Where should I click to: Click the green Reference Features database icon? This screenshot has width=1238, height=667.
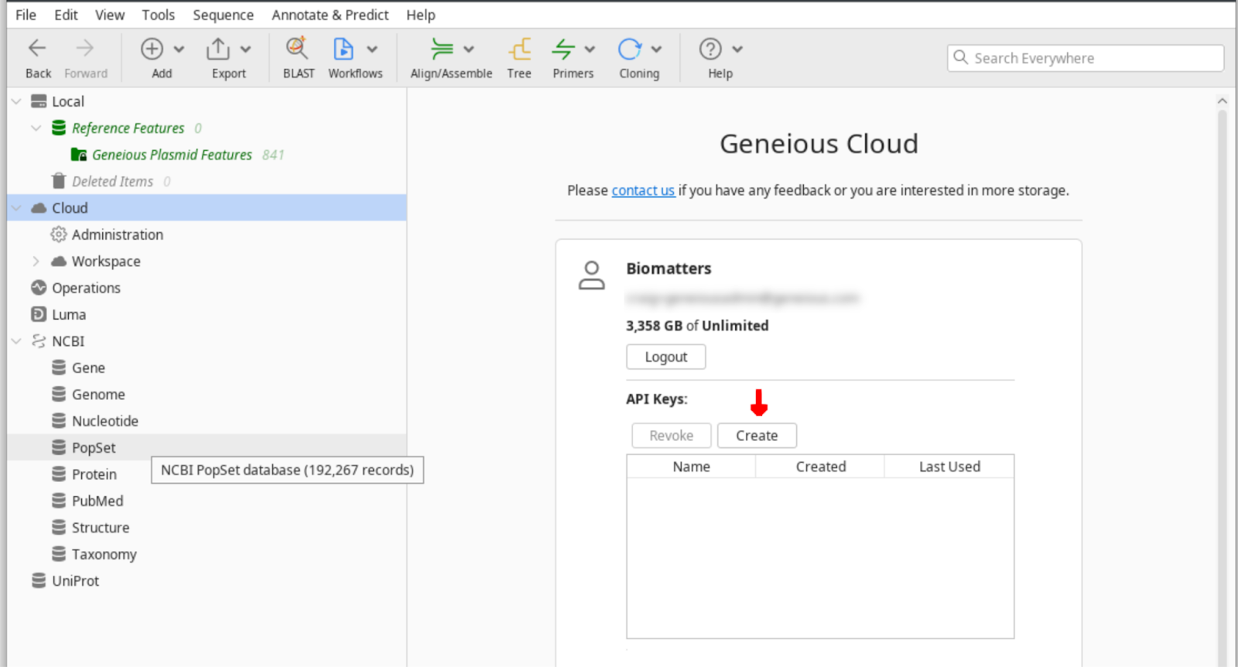point(59,128)
